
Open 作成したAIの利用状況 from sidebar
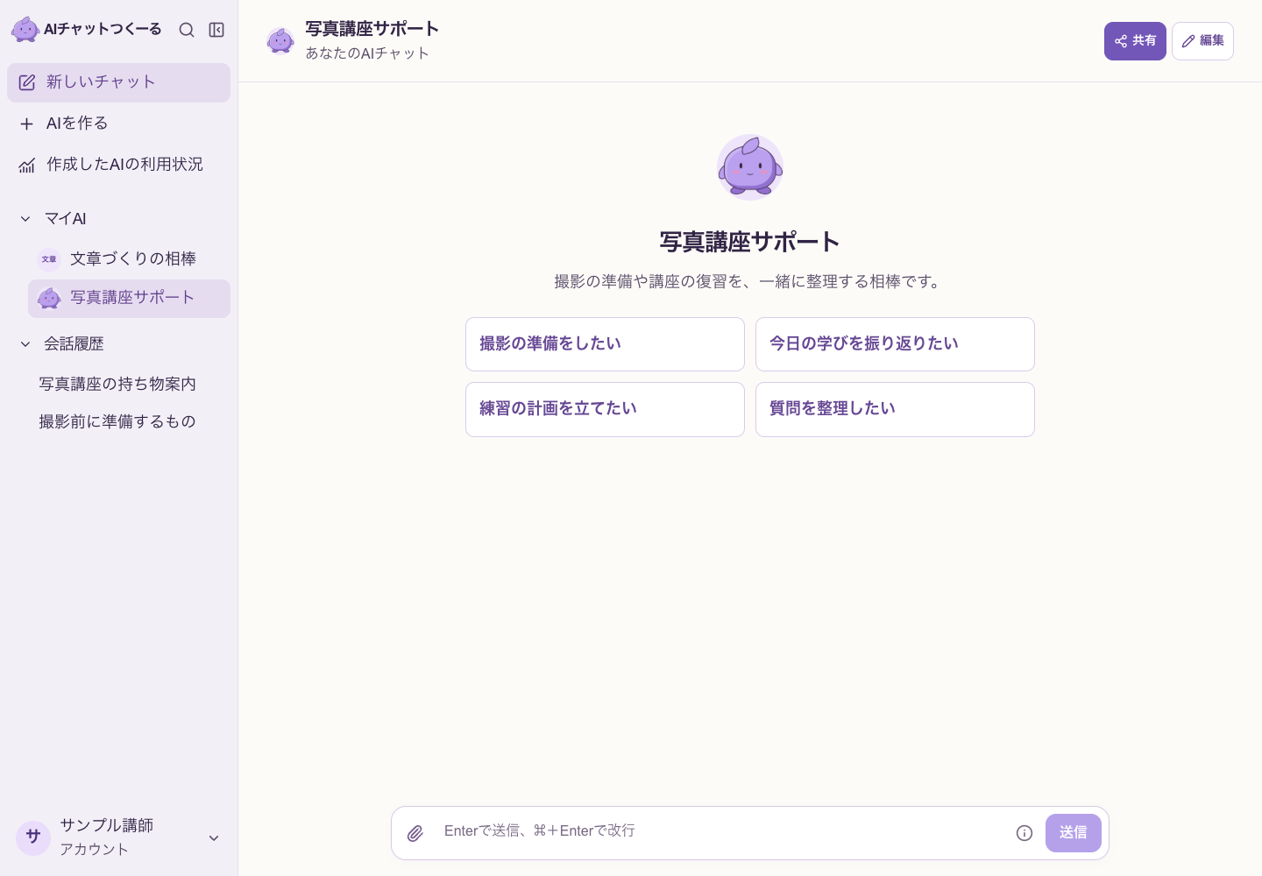point(119,165)
